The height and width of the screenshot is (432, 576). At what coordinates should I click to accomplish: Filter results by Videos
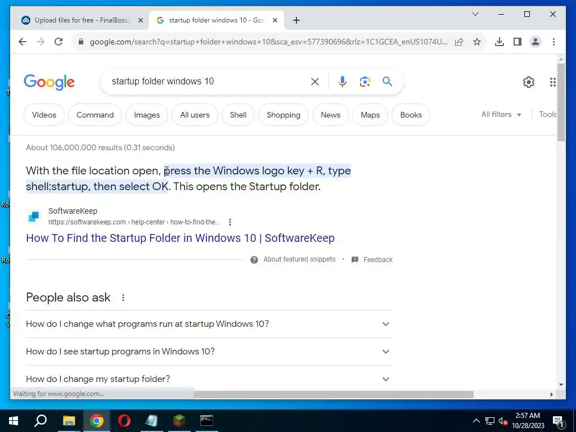tap(44, 115)
